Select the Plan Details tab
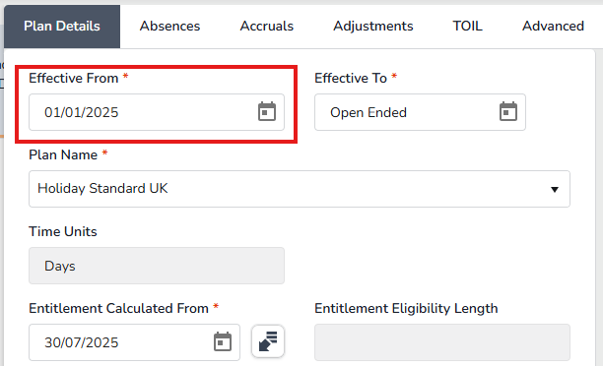The height and width of the screenshot is (366, 603). [x=62, y=27]
